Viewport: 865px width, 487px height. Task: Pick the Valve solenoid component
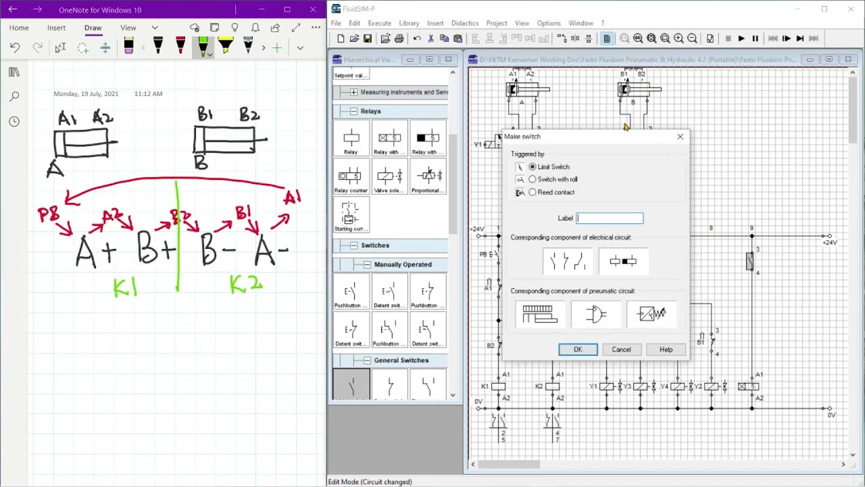click(x=389, y=177)
